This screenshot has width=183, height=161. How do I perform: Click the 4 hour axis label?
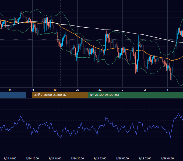click(167, 90)
